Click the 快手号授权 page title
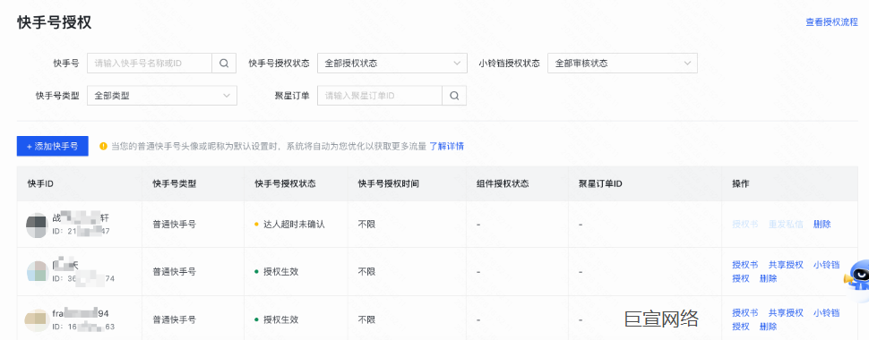 point(55,22)
